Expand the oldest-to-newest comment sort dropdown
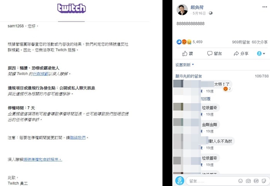Screen dimensions: 270x186 coord(185,65)
